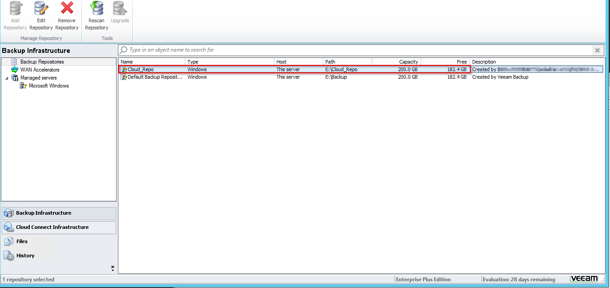This screenshot has width=610, height=288.
Task: Sort the list by the Capacity column
Action: [x=396, y=62]
